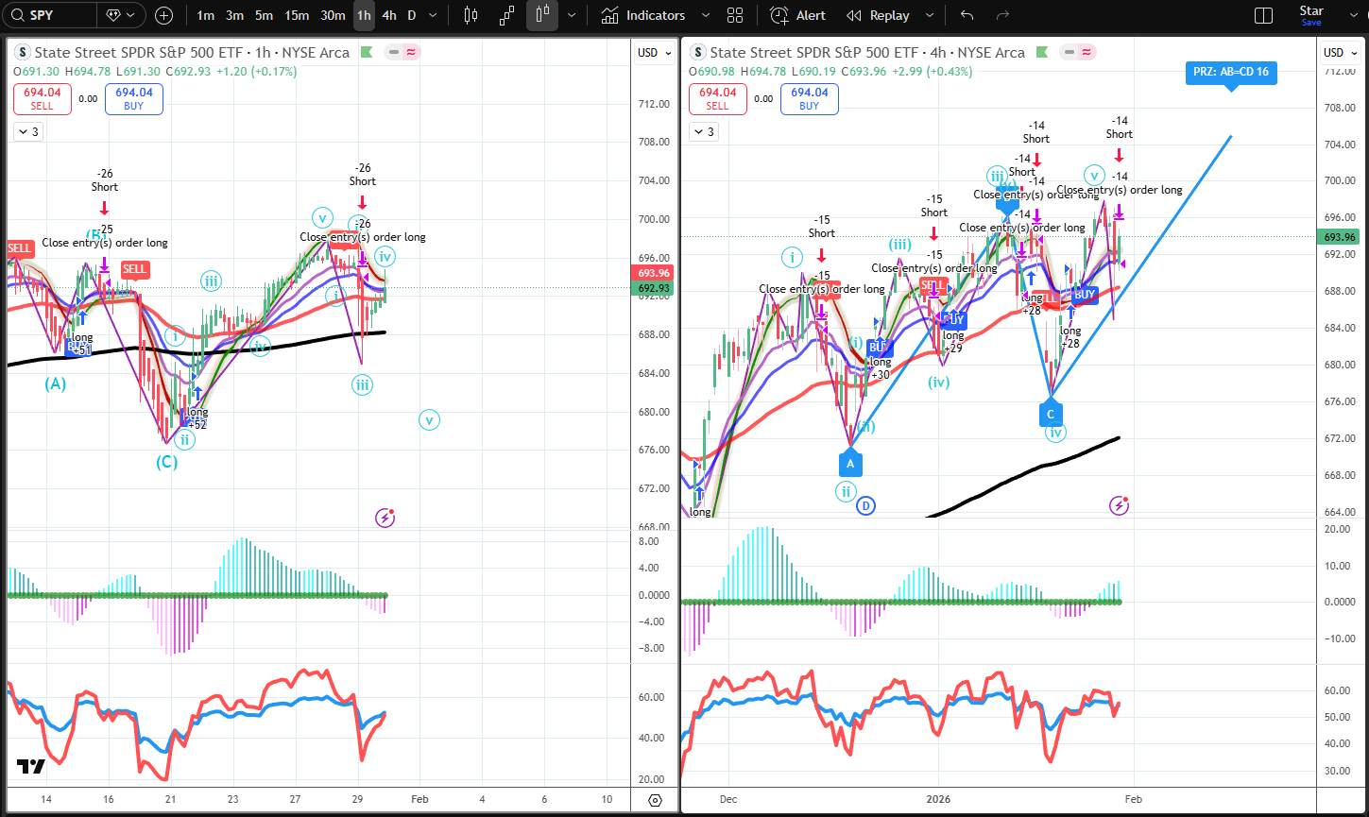Screen dimensions: 1369x817
Task: Select the D daily timeframe
Action: coord(412,15)
